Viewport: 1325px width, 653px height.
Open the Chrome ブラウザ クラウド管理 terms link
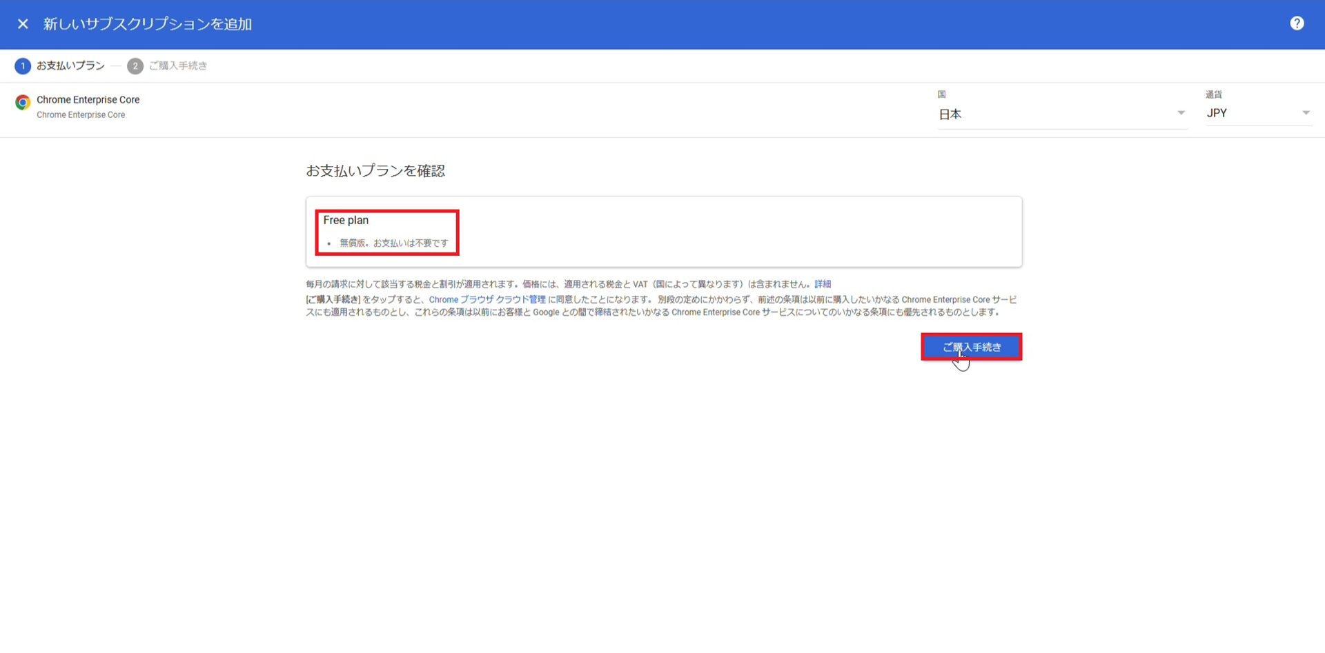click(487, 300)
